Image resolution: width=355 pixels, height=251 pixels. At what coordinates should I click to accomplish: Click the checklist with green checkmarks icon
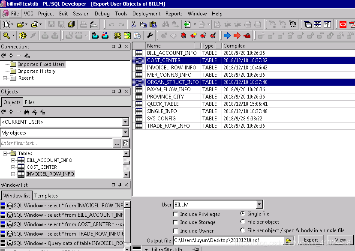(x=127, y=36)
